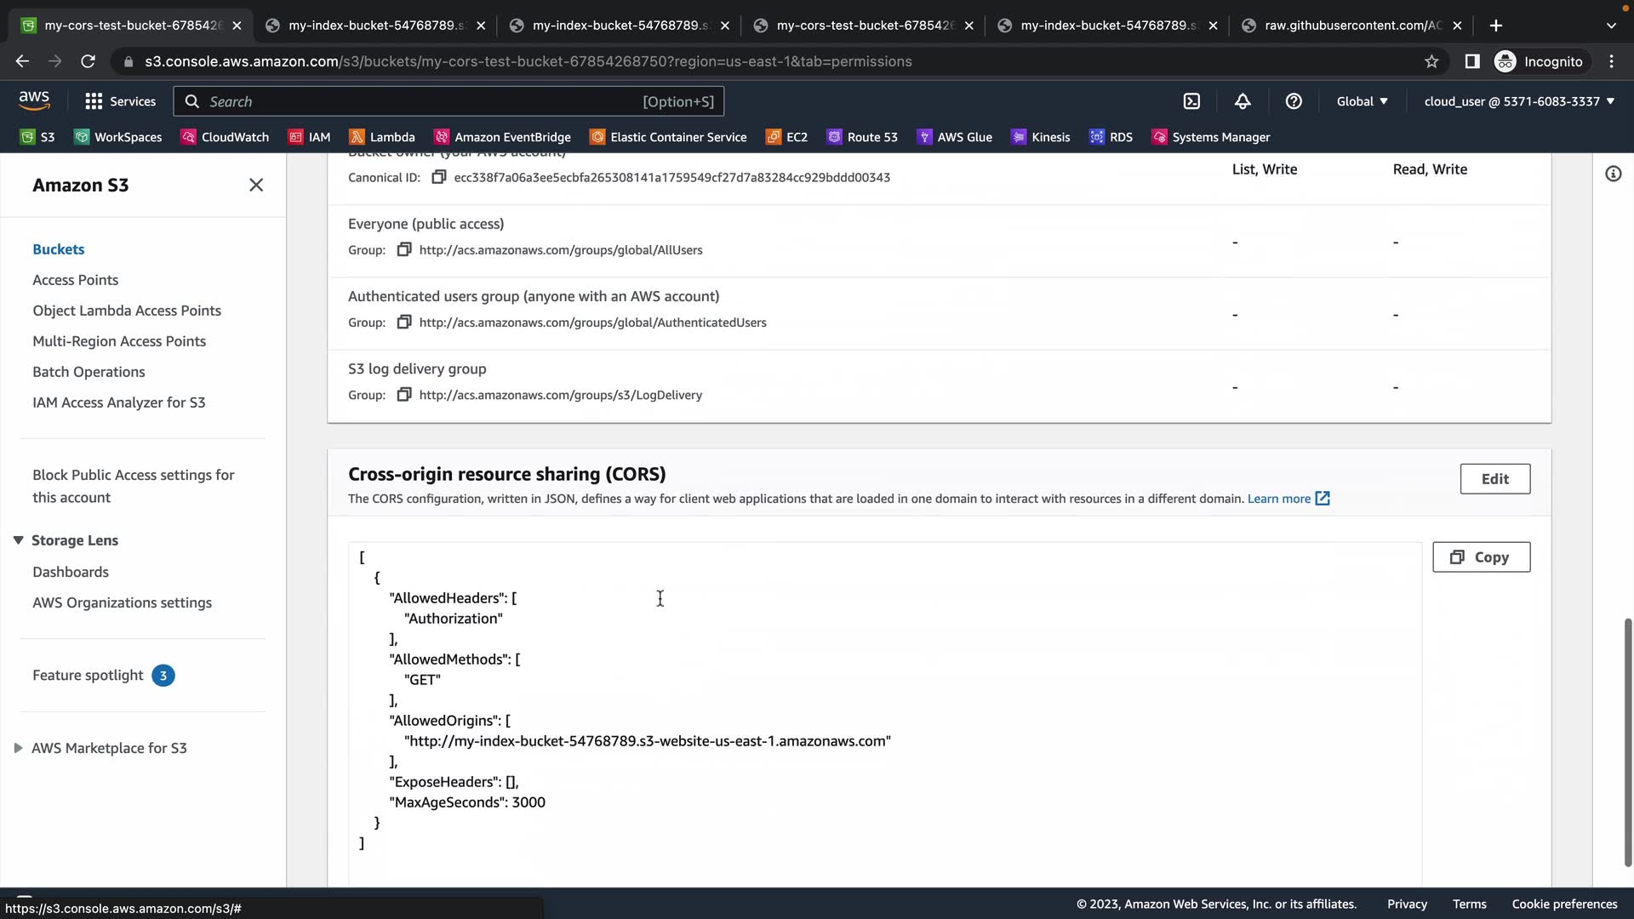Viewport: 1634px width, 919px height.
Task: Open AWS CloudShell icon in top bar
Action: [x=1191, y=101]
